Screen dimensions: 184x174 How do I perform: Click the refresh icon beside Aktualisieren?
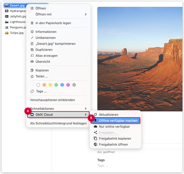(96, 114)
